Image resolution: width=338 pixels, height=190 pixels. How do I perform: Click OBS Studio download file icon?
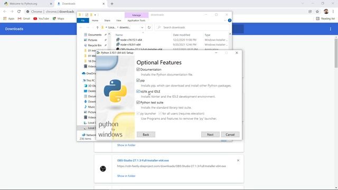[x=103, y=169]
